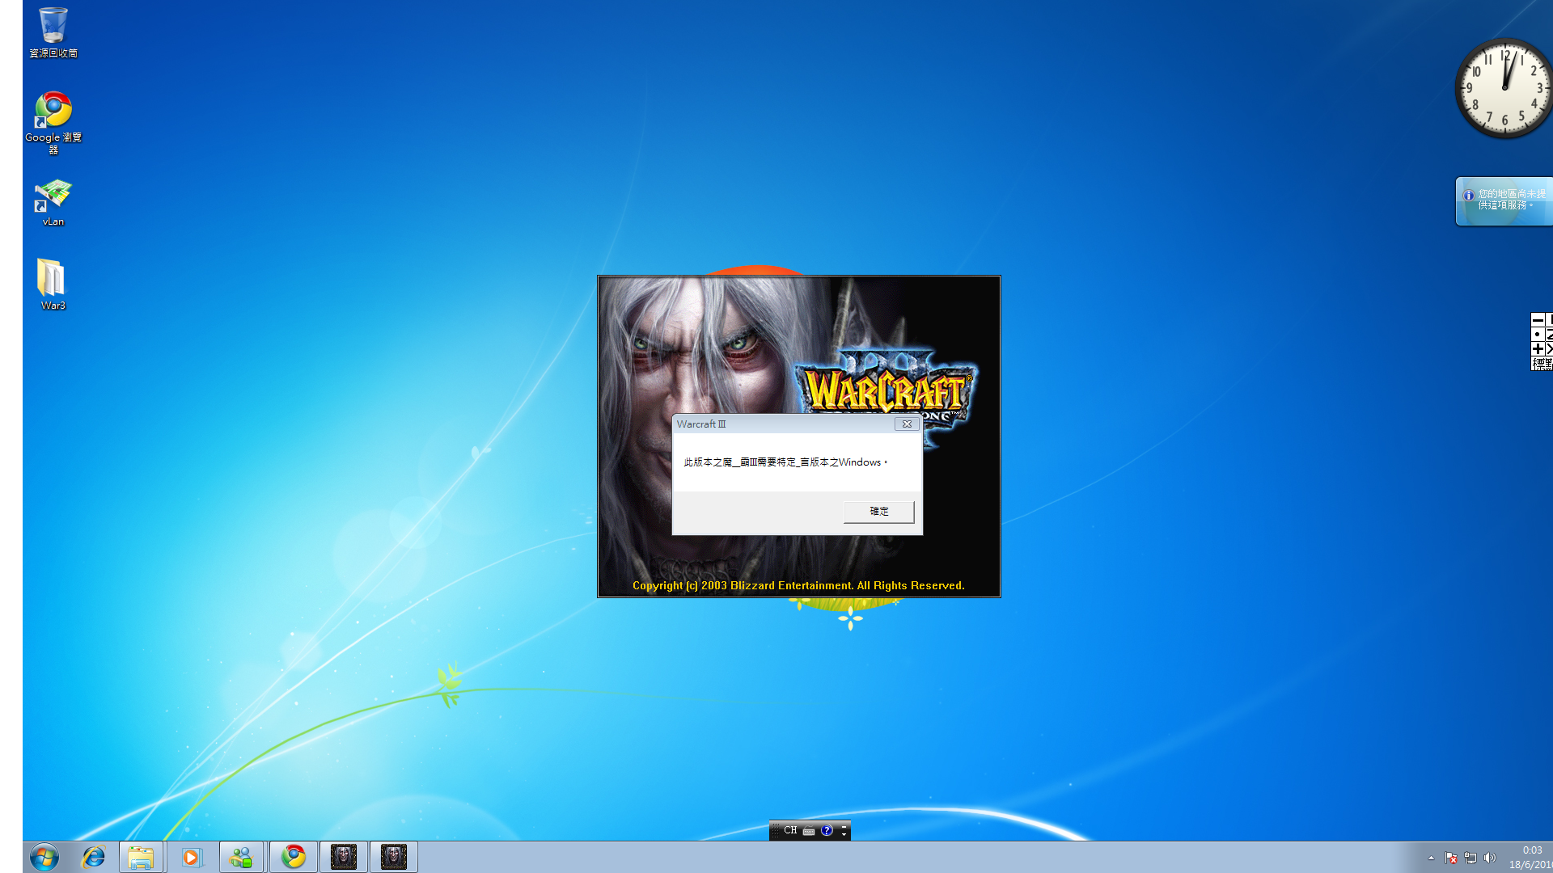This screenshot has width=1553, height=873.
Task: Open Windows Explorer from the taskbar
Action: [141, 857]
